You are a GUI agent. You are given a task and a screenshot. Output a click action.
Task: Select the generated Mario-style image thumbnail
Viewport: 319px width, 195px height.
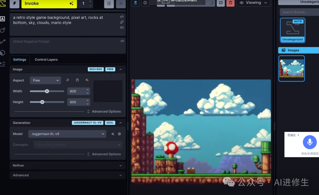coord(292,68)
